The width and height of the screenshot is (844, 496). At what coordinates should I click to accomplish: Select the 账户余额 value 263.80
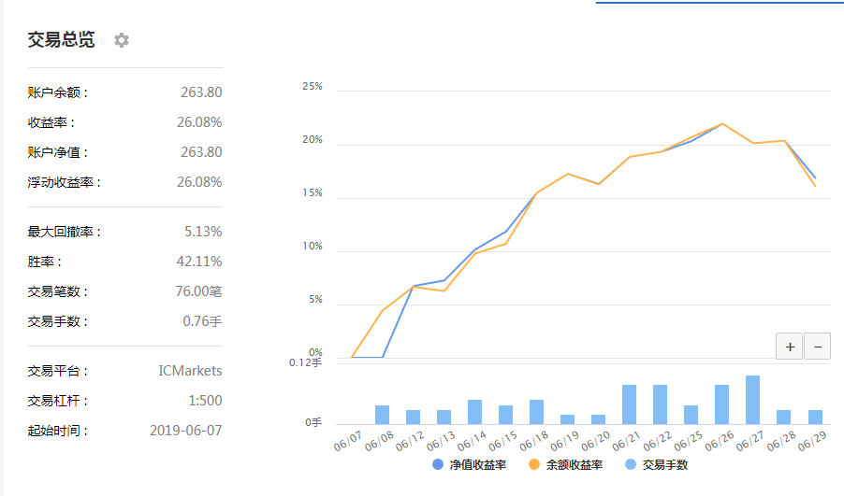point(201,92)
